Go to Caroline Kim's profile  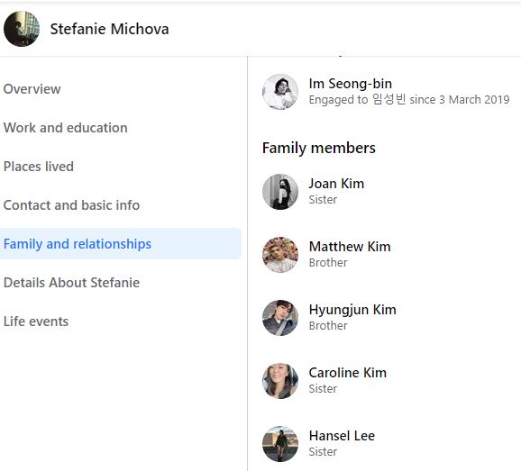[348, 373]
